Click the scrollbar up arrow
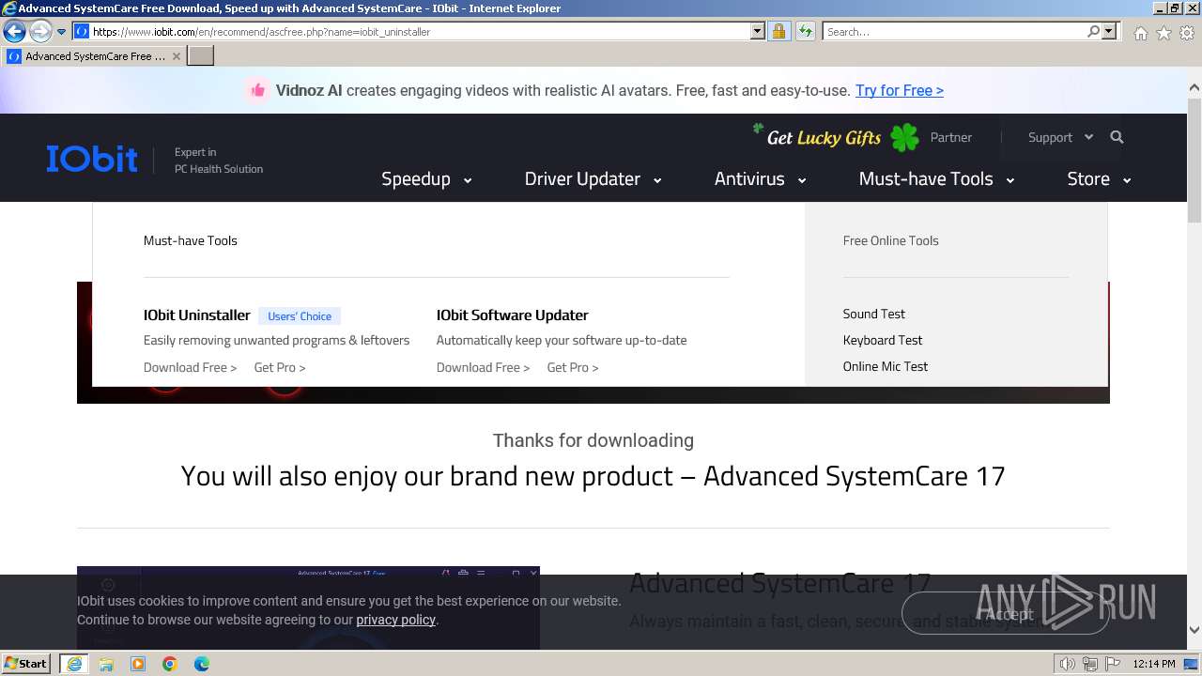1202x676 pixels. [1194, 88]
